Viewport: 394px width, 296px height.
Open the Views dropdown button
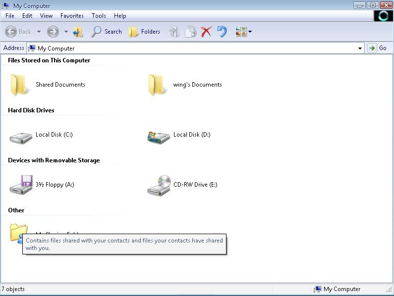pos(244,32)
